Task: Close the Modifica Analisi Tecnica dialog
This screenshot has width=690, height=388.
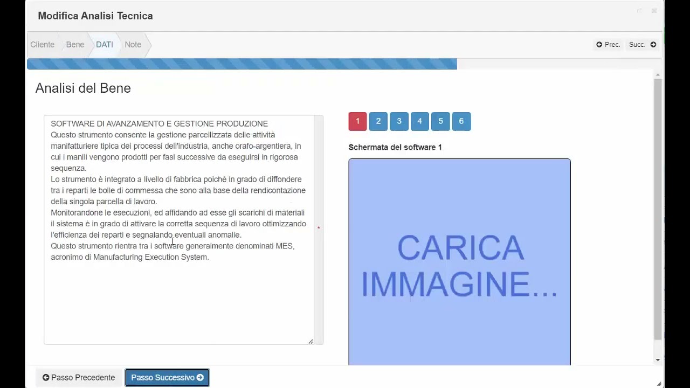Action: (654, 11)
